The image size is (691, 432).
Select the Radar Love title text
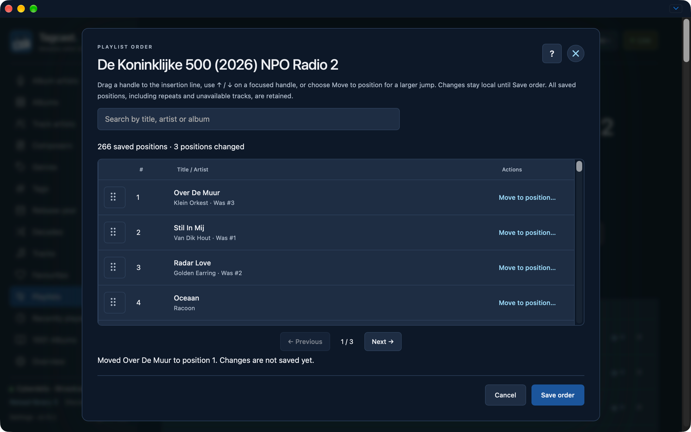(x=192, y=263)
